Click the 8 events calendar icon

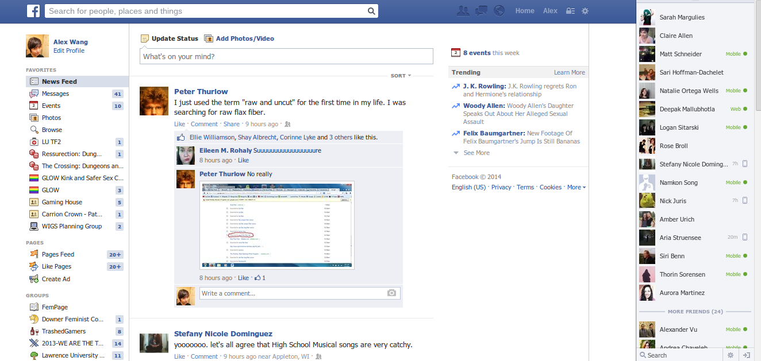(456, 53)
